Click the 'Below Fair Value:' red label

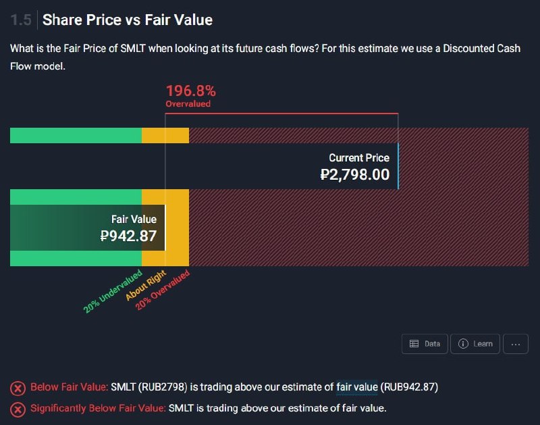[70, 387]
